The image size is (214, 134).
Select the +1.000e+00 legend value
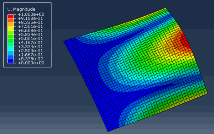(31, 14)
